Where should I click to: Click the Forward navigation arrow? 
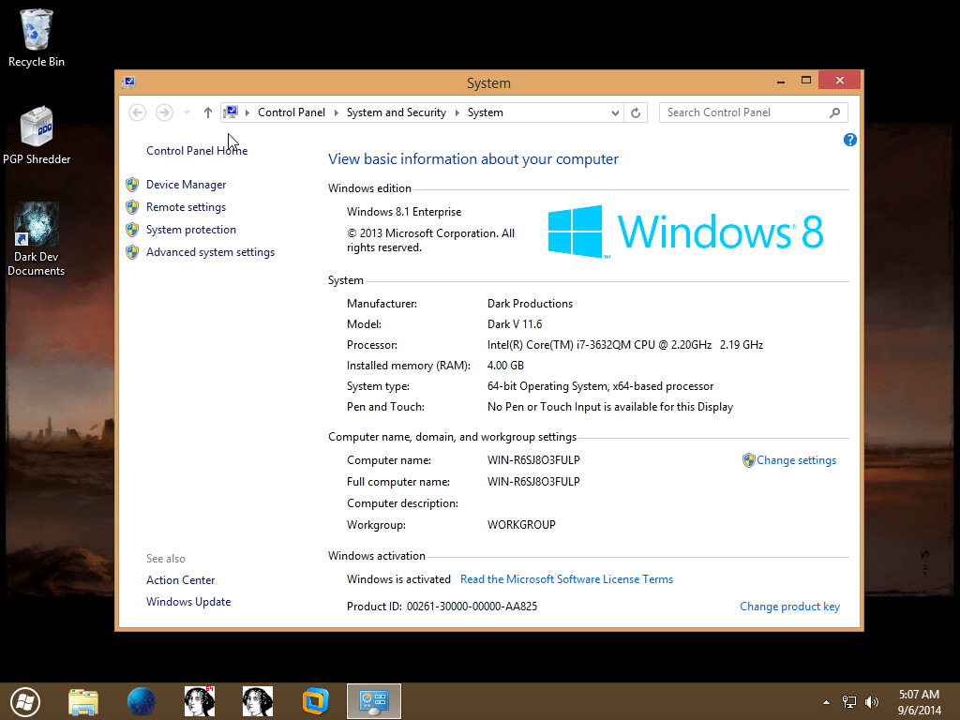[164, 112]
